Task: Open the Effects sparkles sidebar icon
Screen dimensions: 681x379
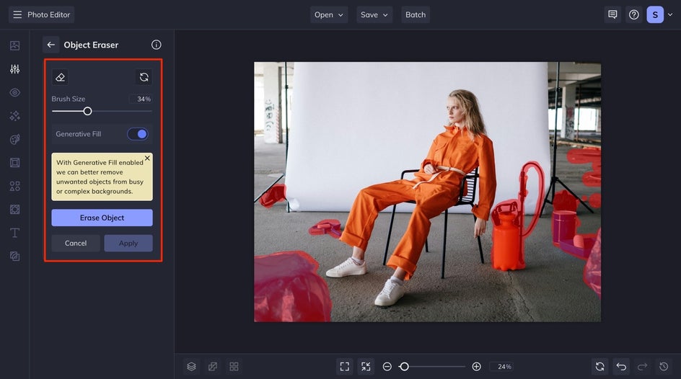Action: (14, 116)
